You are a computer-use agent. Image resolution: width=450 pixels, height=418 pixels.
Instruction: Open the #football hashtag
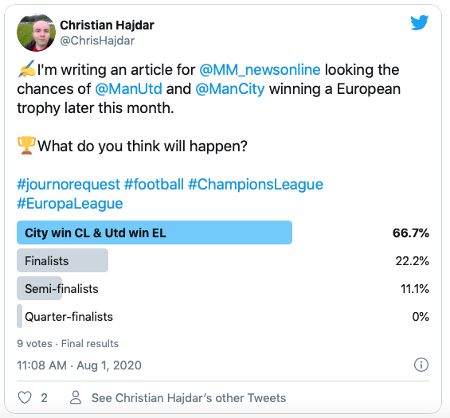pyautogui.click(x=154, y=184)
